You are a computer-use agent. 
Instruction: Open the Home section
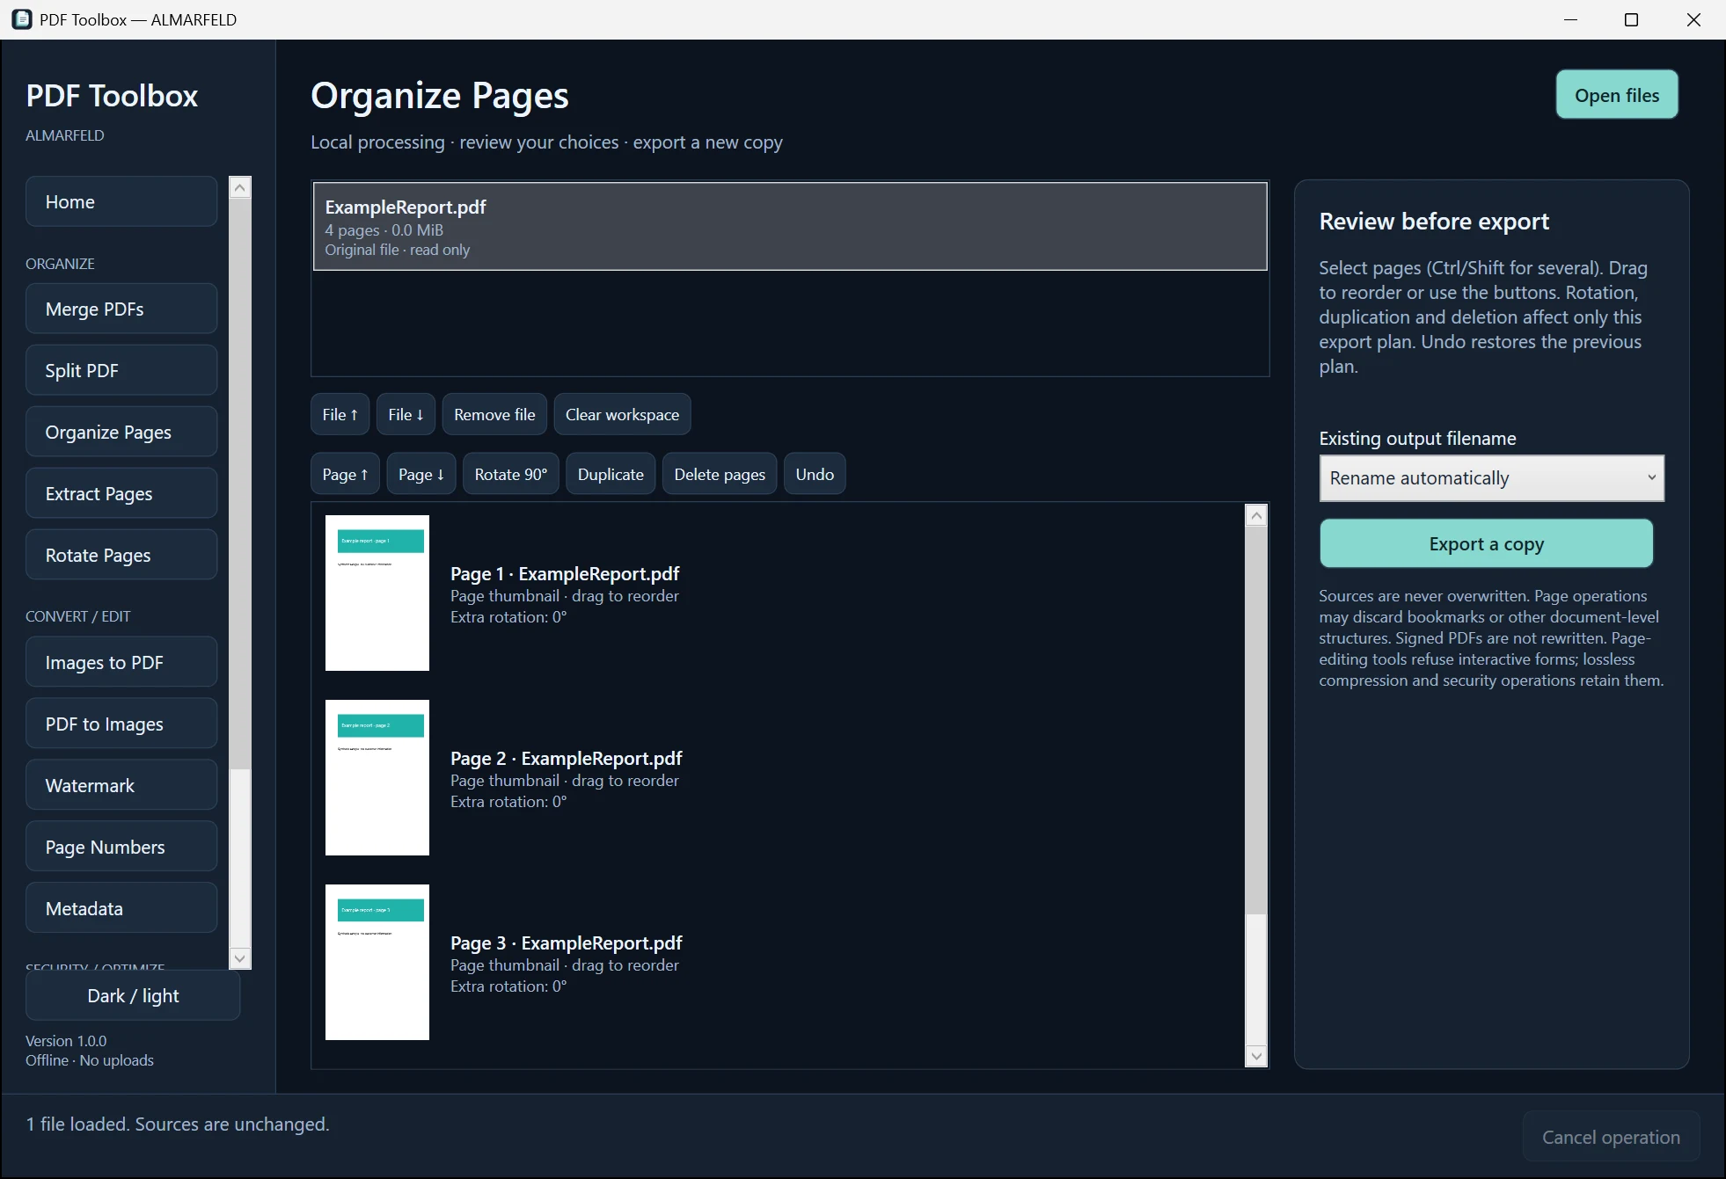[x=121, y=201]
